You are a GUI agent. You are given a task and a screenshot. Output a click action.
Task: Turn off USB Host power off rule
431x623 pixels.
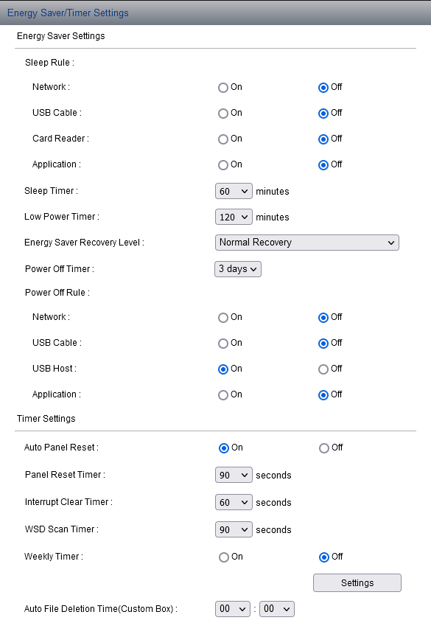click(322, 369)
